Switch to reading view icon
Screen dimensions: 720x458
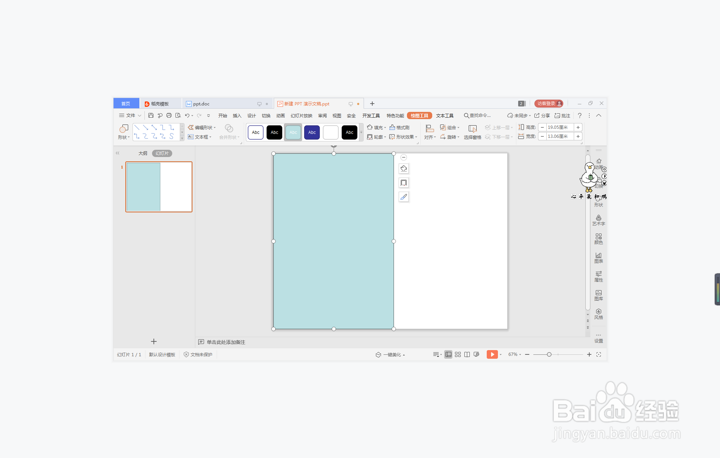click(x=467, y=354)
